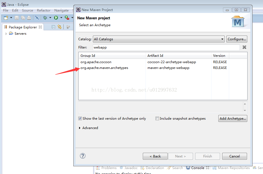Click maven-archetype-webapp artifact cell
Image resolution: width=263 pixels, height=174 pixels.
(x=168, y=68)
